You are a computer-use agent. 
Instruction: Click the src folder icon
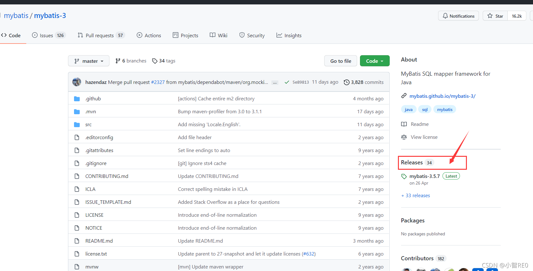tap(77, 125)
